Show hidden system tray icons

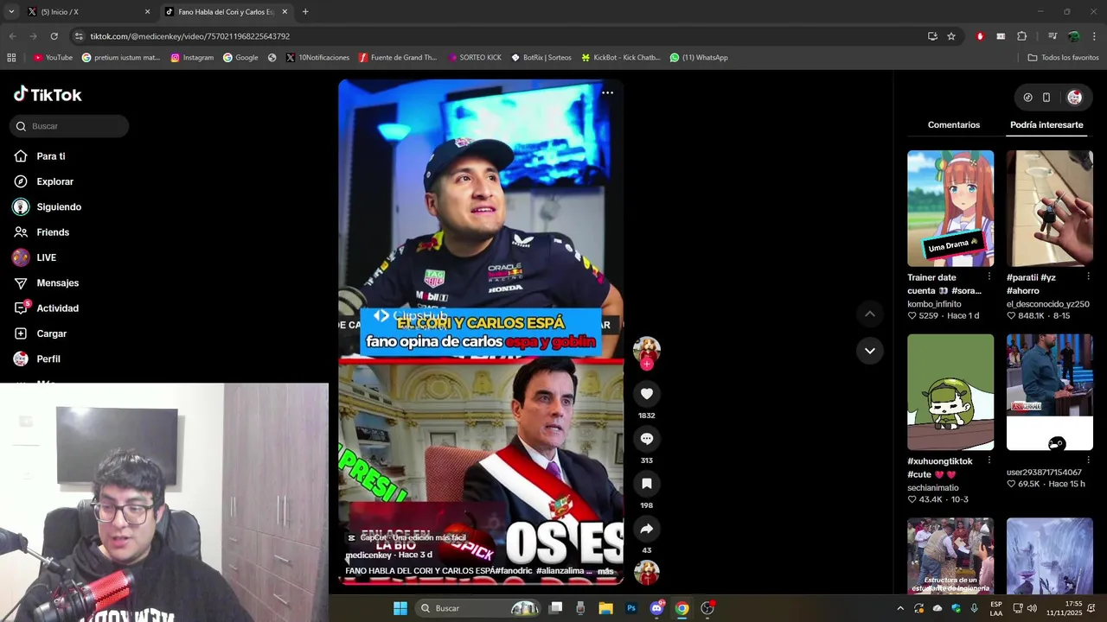click(899, 608)
